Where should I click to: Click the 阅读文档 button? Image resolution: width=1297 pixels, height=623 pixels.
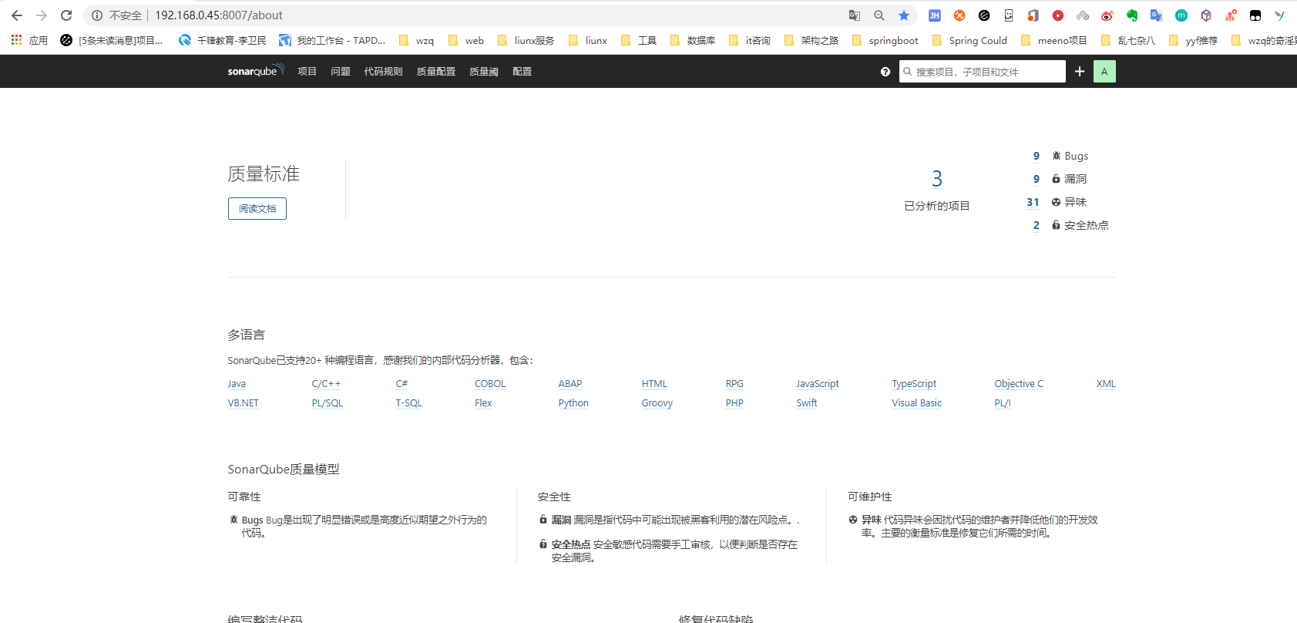click(257, 209)
